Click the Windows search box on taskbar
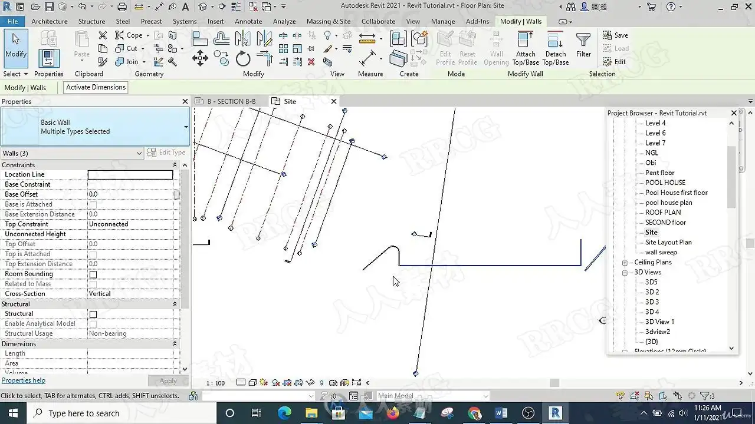 tap(122, 413)
